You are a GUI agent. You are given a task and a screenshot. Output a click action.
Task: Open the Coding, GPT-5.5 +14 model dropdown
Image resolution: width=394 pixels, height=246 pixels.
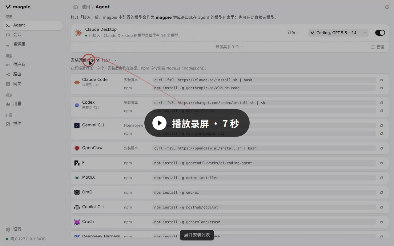point(338,33)
